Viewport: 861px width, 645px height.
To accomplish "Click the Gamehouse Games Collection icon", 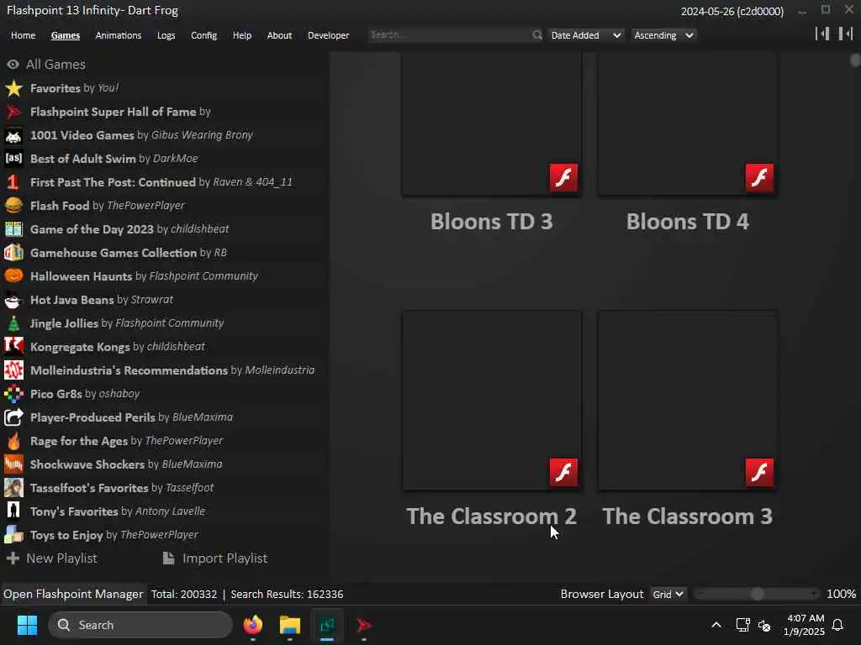I will [13, 253].
